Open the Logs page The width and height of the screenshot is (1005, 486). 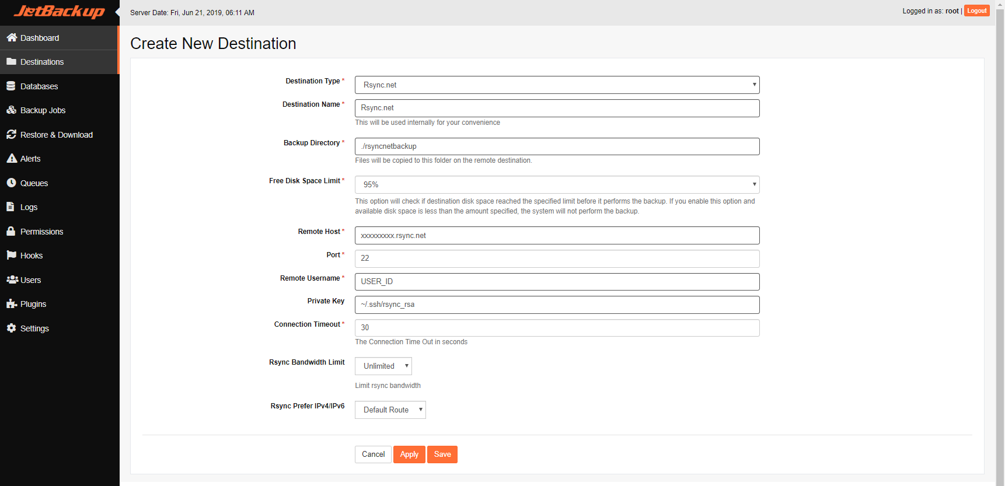coord(60,207)
